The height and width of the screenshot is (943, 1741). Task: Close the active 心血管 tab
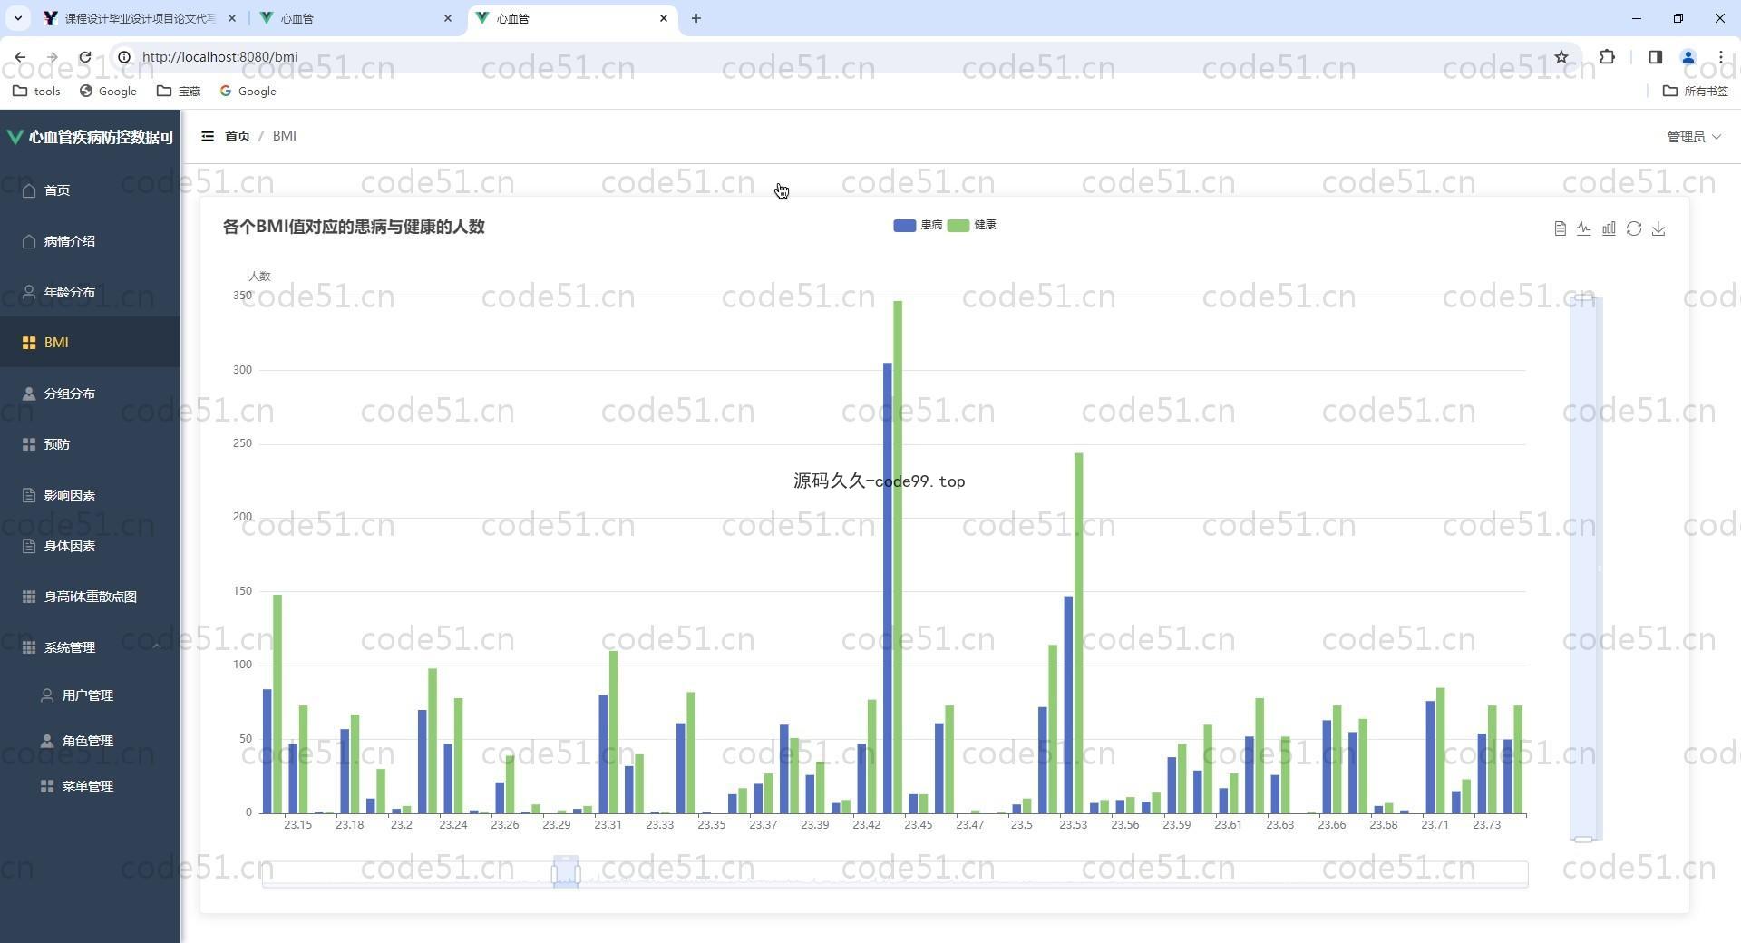[664, 18]
